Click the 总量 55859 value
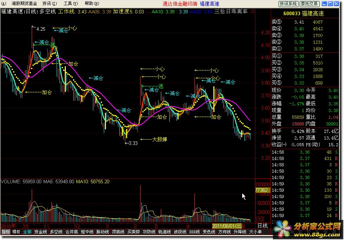 [298, 117]
